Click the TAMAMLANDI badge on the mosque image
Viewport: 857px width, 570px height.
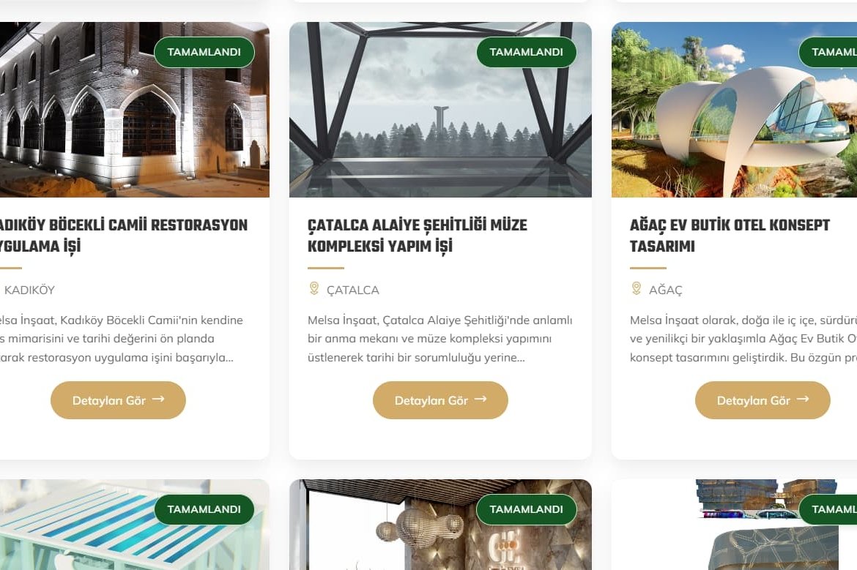[x=204, y=52]
